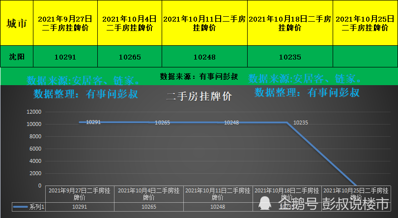Select the 城市 header cell

coord(17,23)
